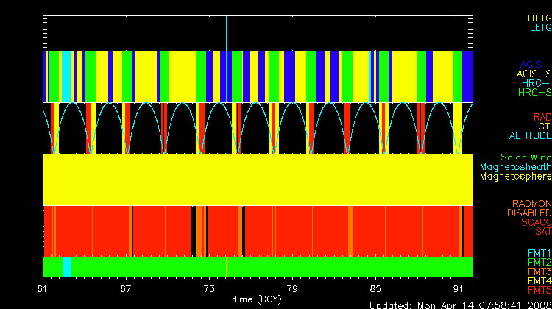Select the RADMON legend label
Viewport: 552px width, 309px height.
(532, 203)
